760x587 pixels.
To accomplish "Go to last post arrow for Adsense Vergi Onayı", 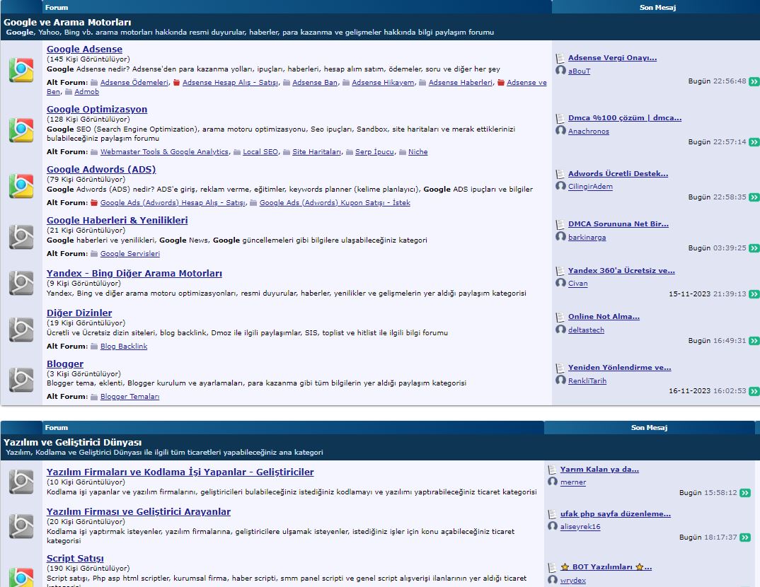I will point(754,81).
